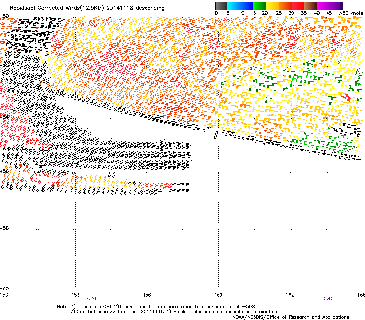Click the green 15-20 knots legend swatch

pyautogui.click(x=259, y=6)
